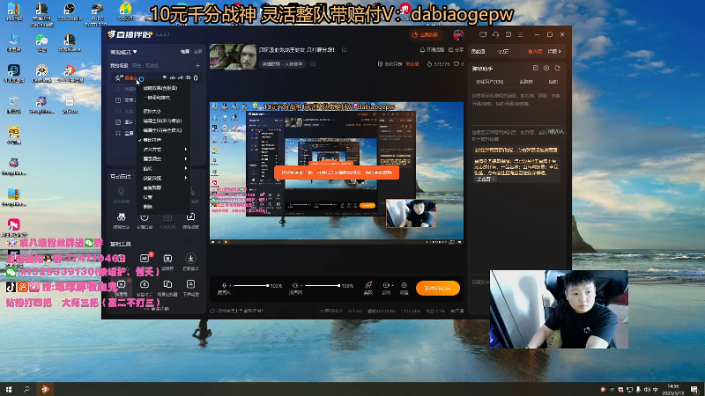Screen dimensions: 705x396
Task: Open the OBS Studio desktop icon
Action: click(70, 12)
